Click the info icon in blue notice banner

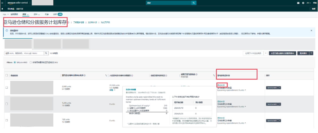7,30
